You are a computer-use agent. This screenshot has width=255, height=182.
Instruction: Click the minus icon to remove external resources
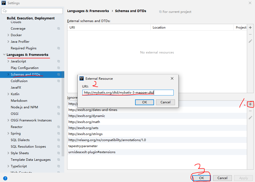[250, 34]
